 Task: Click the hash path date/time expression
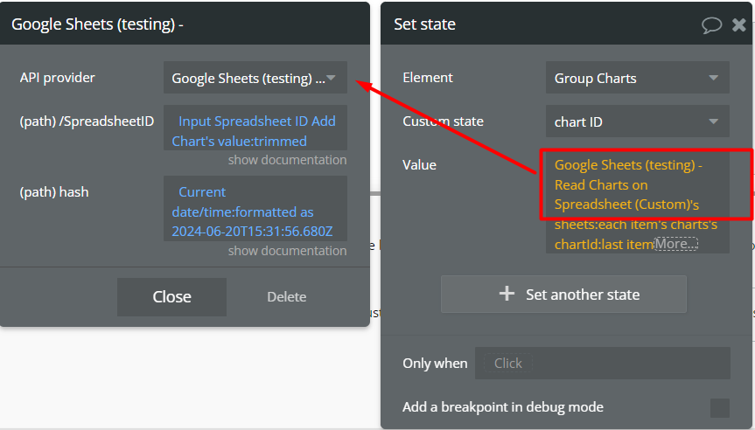click(x=255, y=209)
